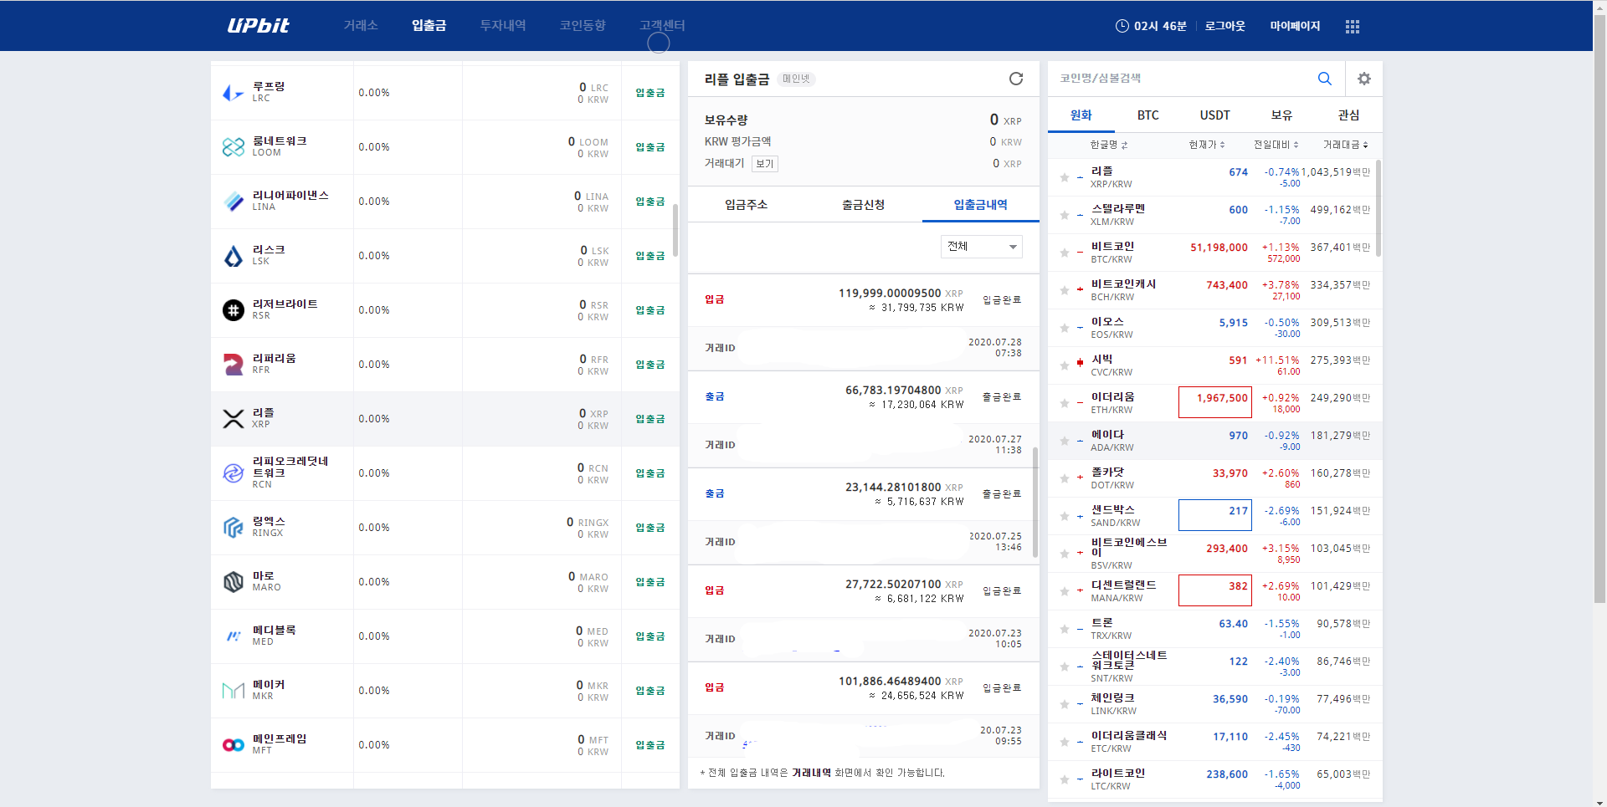Viewport: 1607px width, 807px height.
Task: Click the Maro MARO coin icon
Action: pyautogui.click(x=233, y=582)
